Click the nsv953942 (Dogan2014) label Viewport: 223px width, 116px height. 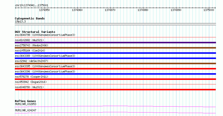(x=31, y=82)
